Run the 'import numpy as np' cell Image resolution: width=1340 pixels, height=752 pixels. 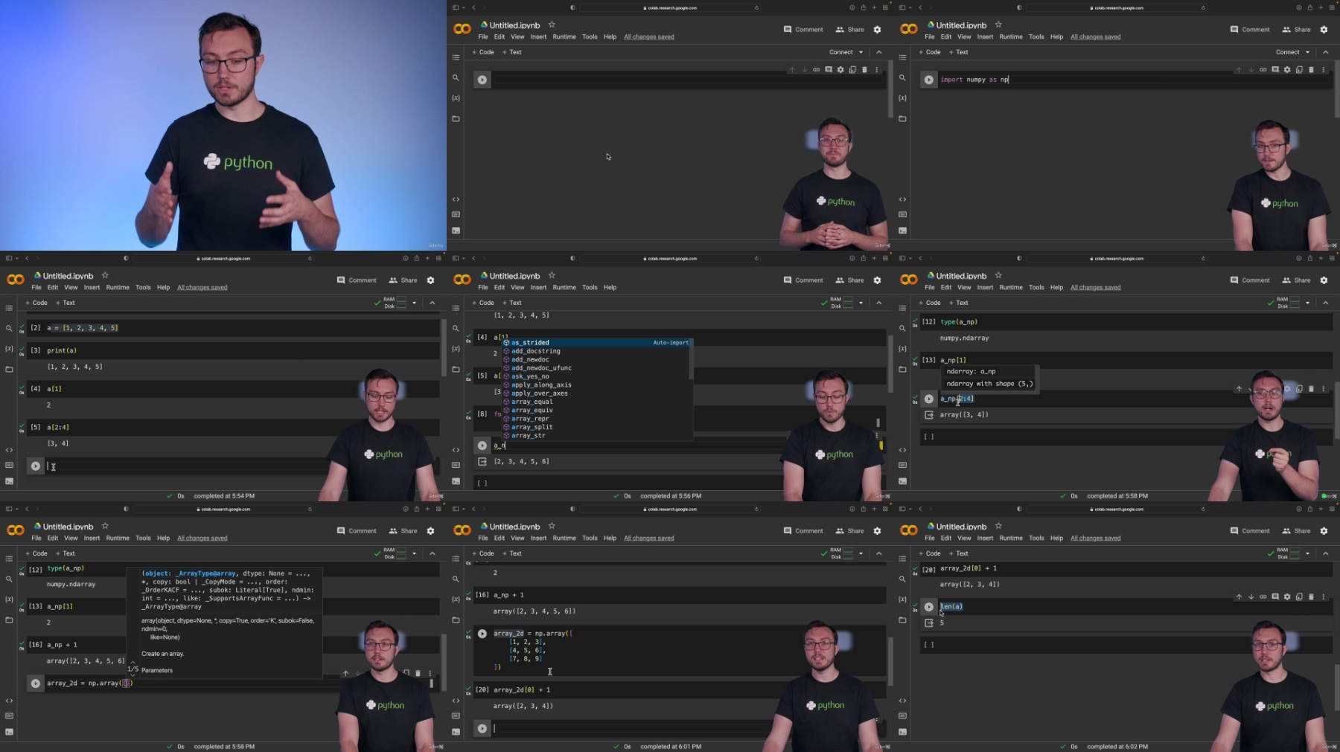pos(929,80)
